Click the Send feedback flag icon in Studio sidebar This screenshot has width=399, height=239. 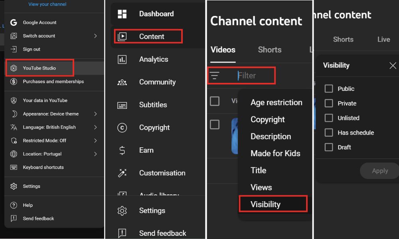pos(122,233)
